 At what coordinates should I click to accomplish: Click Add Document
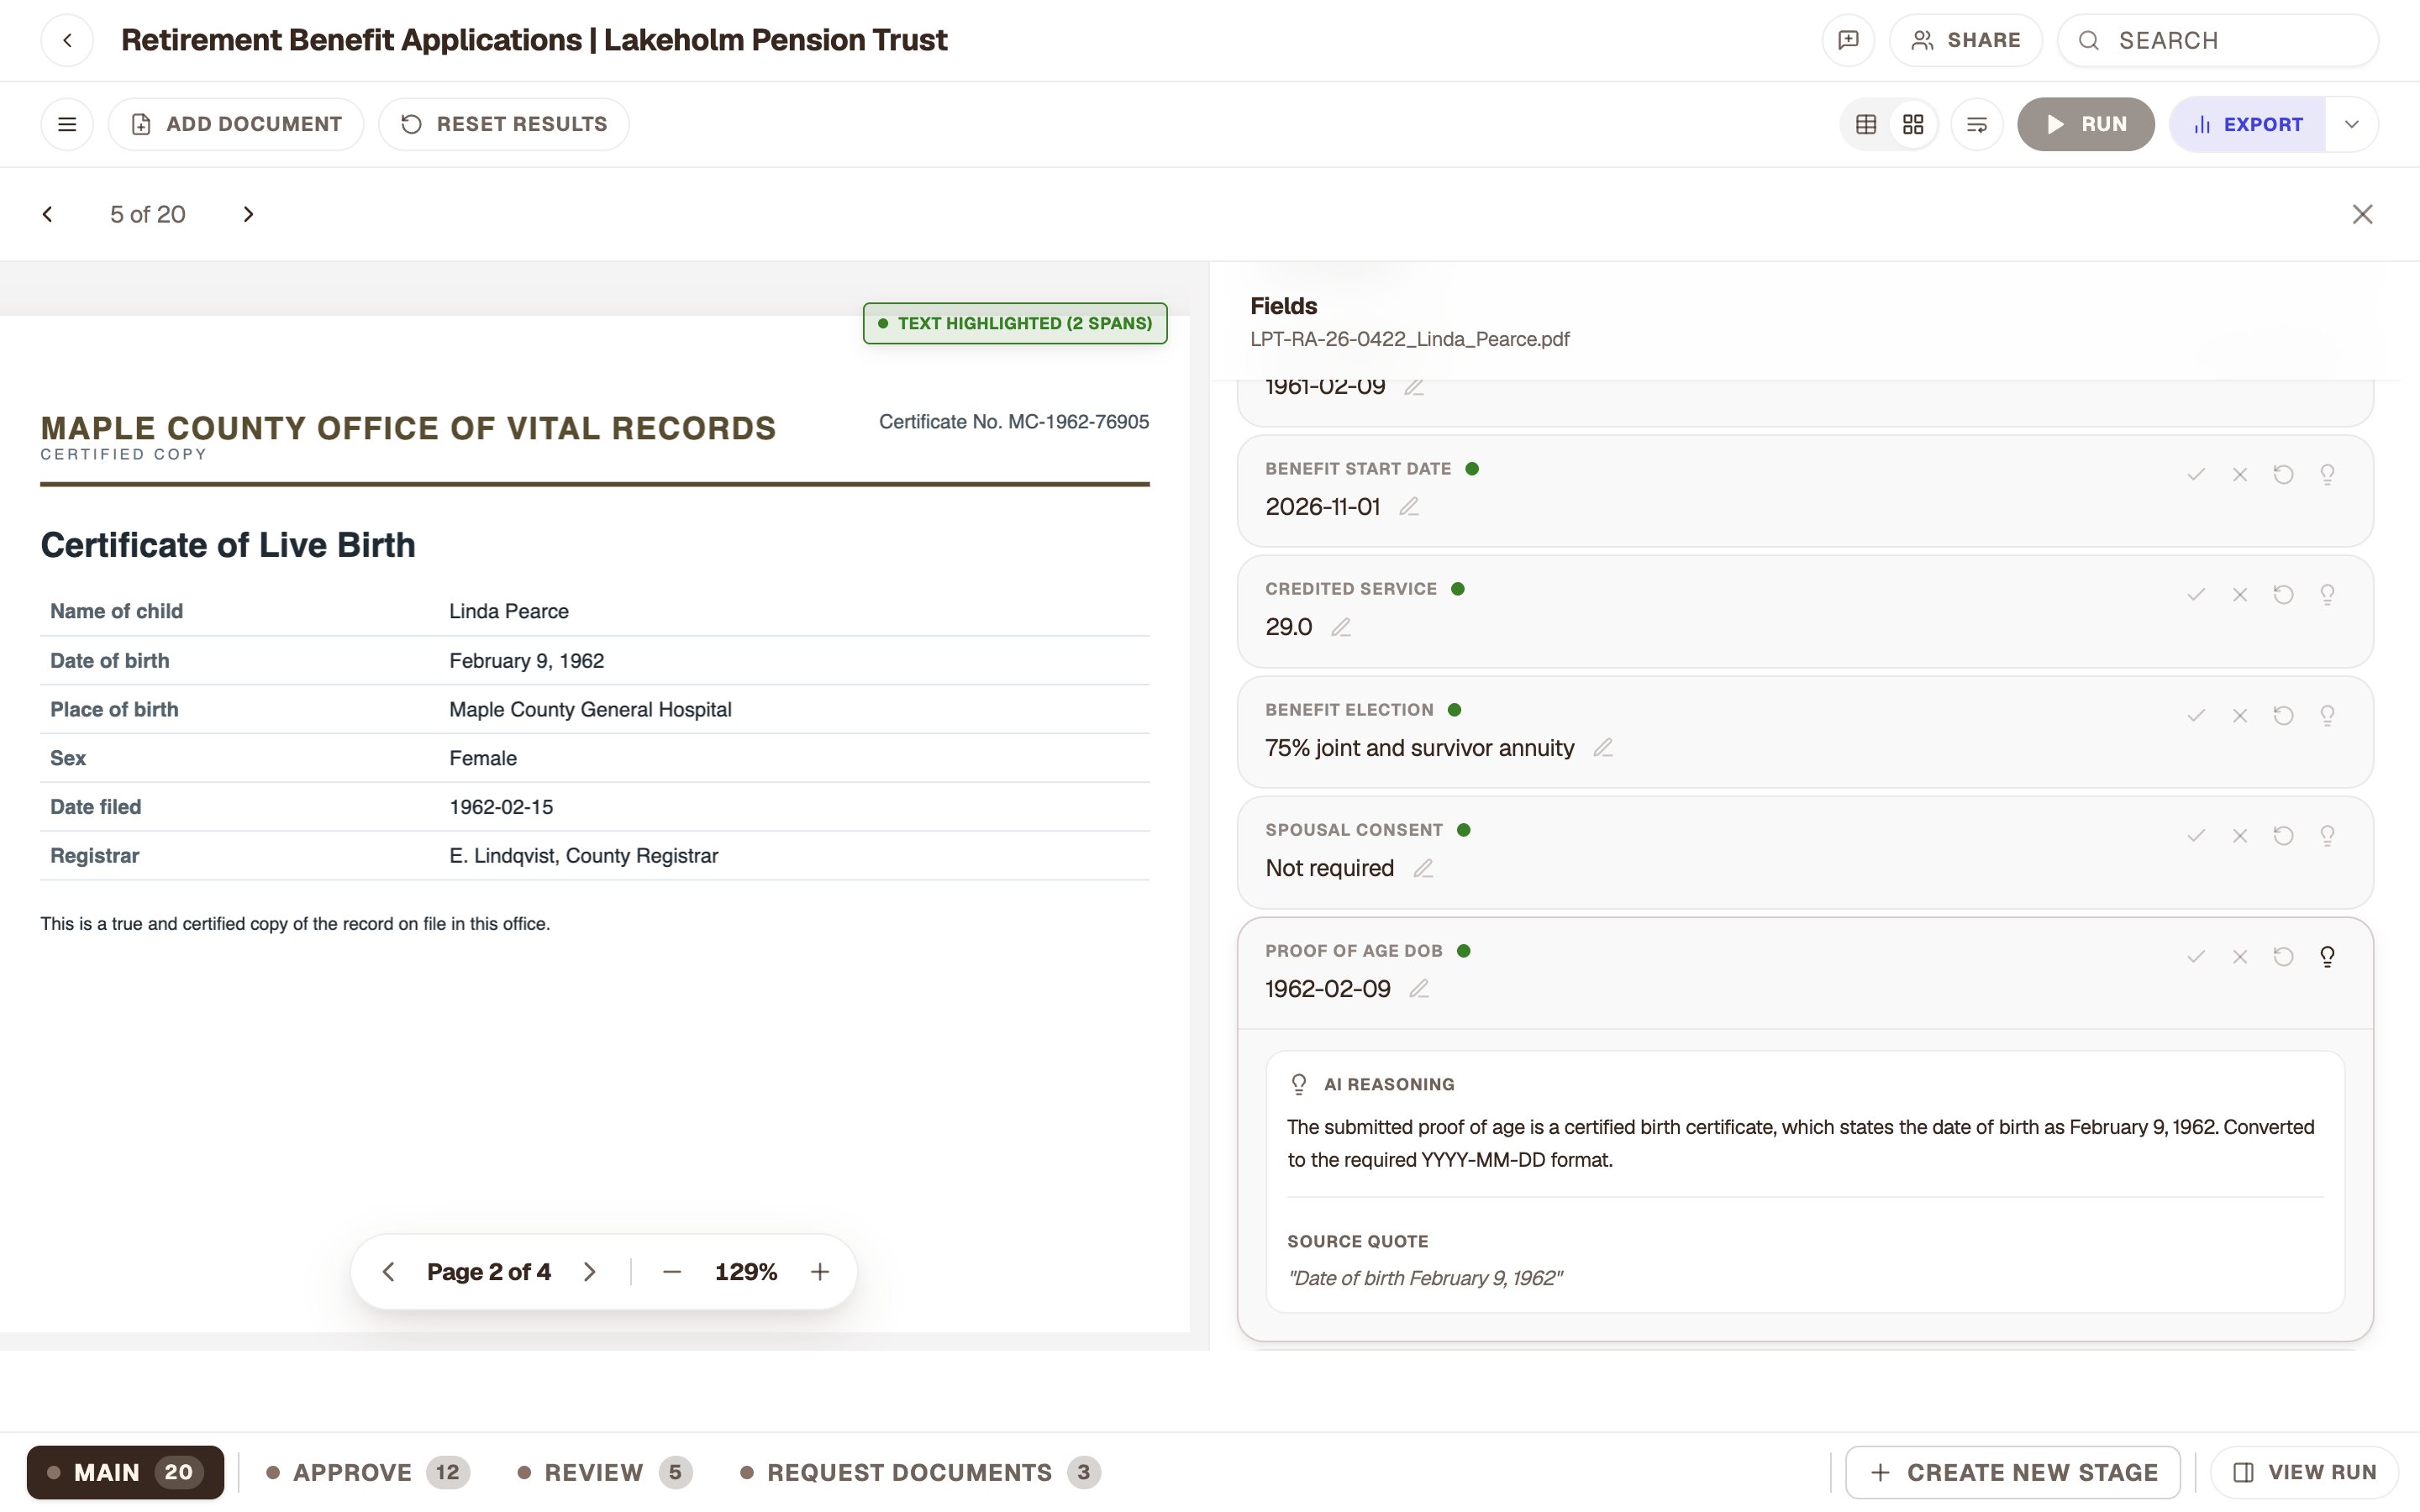tap(236, 124)
